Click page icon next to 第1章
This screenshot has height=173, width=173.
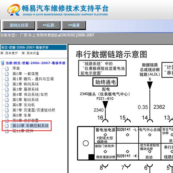[7, 79]
